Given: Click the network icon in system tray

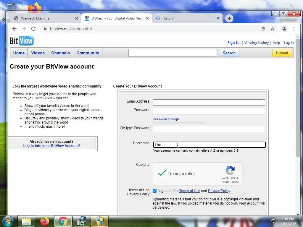Looking at the screenshot, I should tap(273, 221).
